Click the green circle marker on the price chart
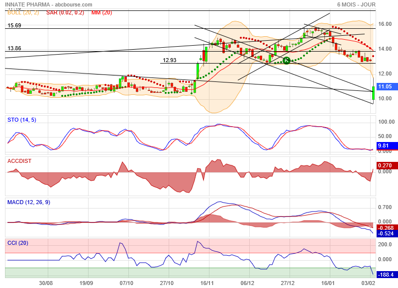Viewport: 398px width, 288px height. pos(287,61)
